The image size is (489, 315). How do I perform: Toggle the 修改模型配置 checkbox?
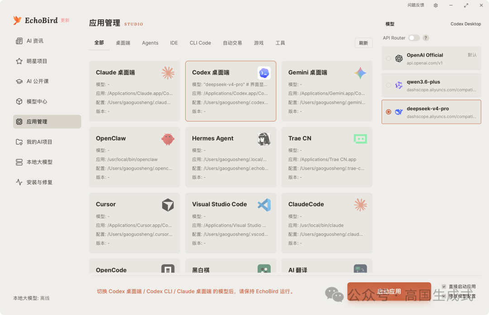(x=444, y=296)
